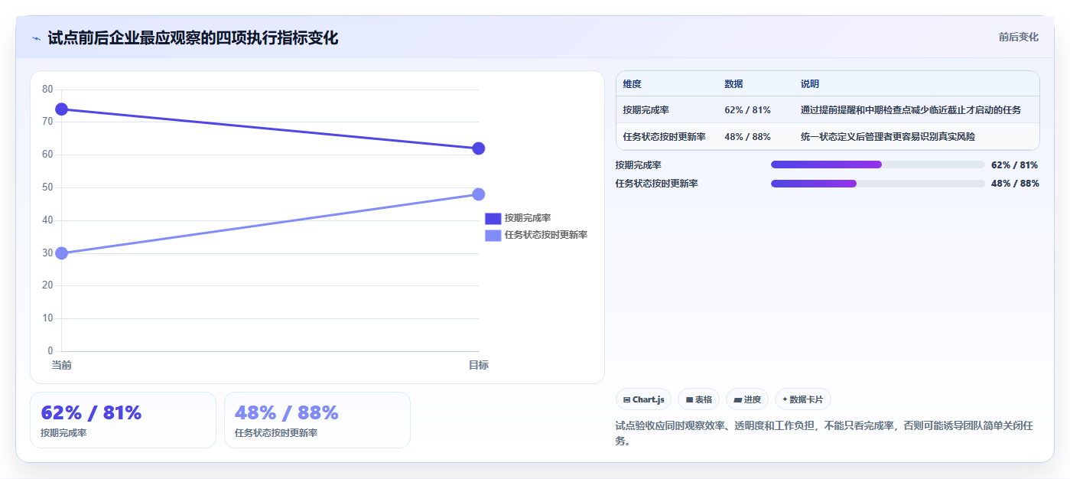Click the 按期完成率 progress bar
Viewport: 1070px width, 479px height.
(x=877, y=165)
